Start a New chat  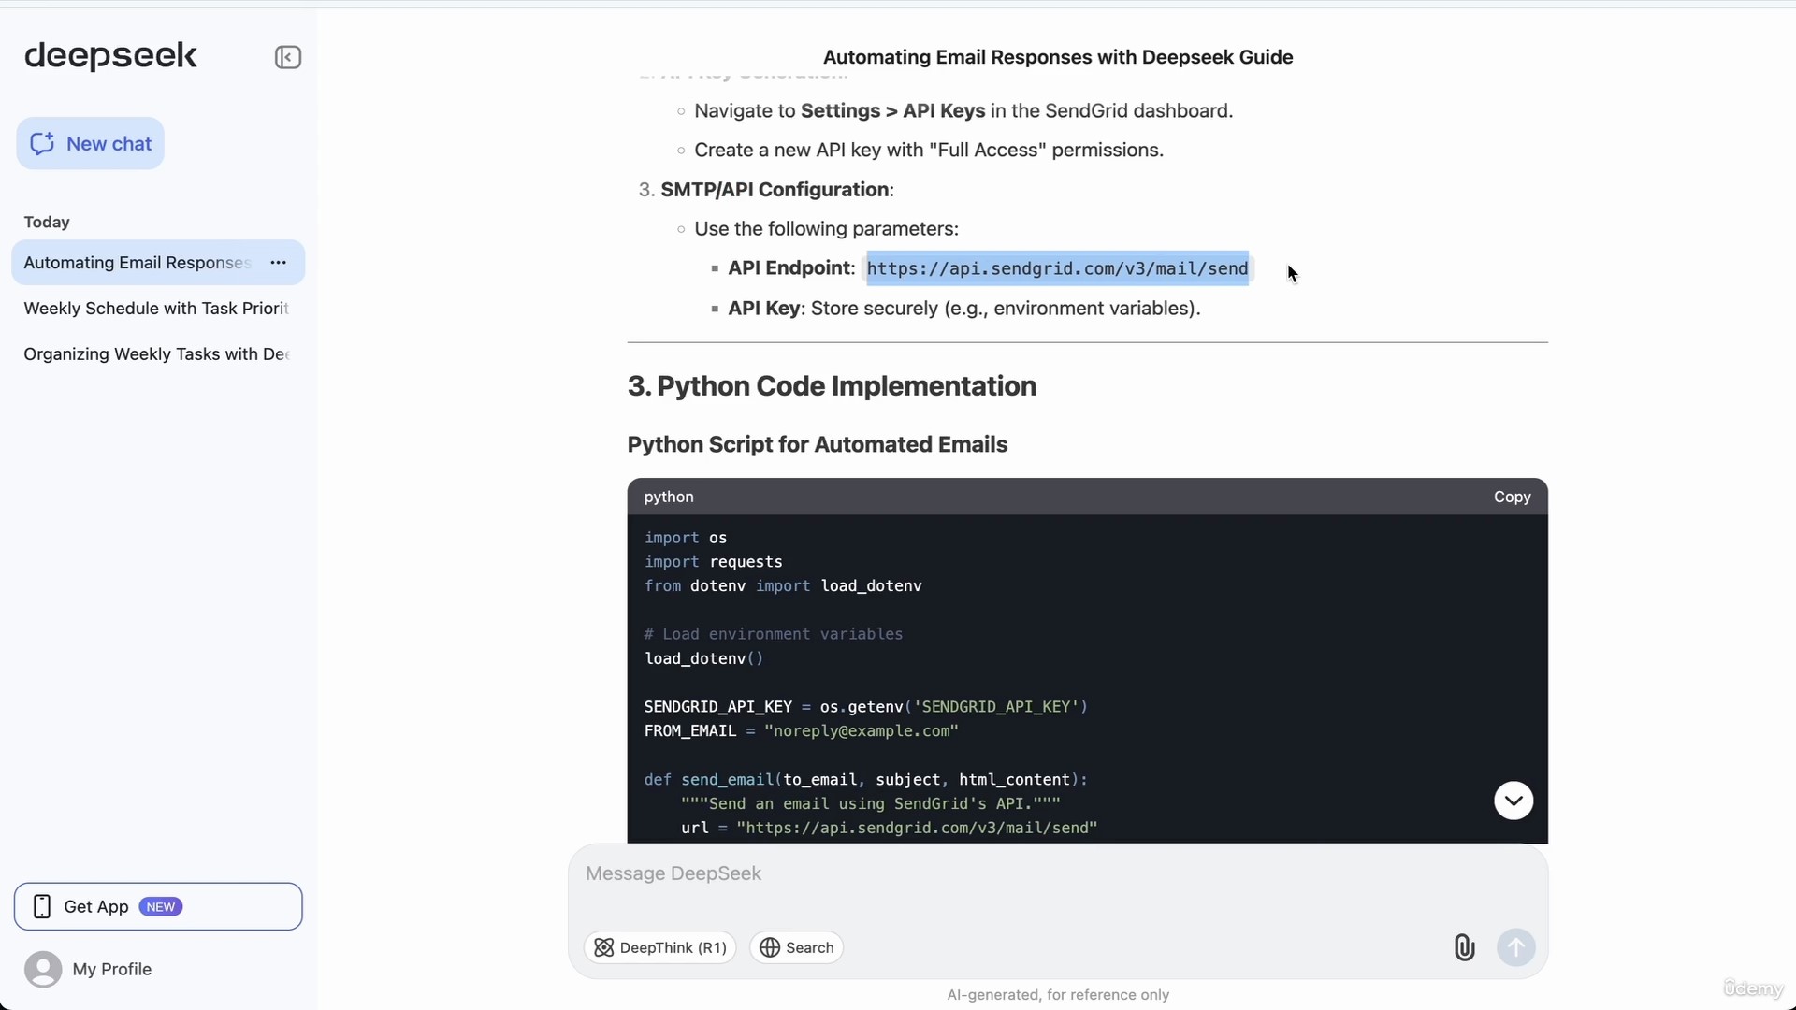[90, 143]
